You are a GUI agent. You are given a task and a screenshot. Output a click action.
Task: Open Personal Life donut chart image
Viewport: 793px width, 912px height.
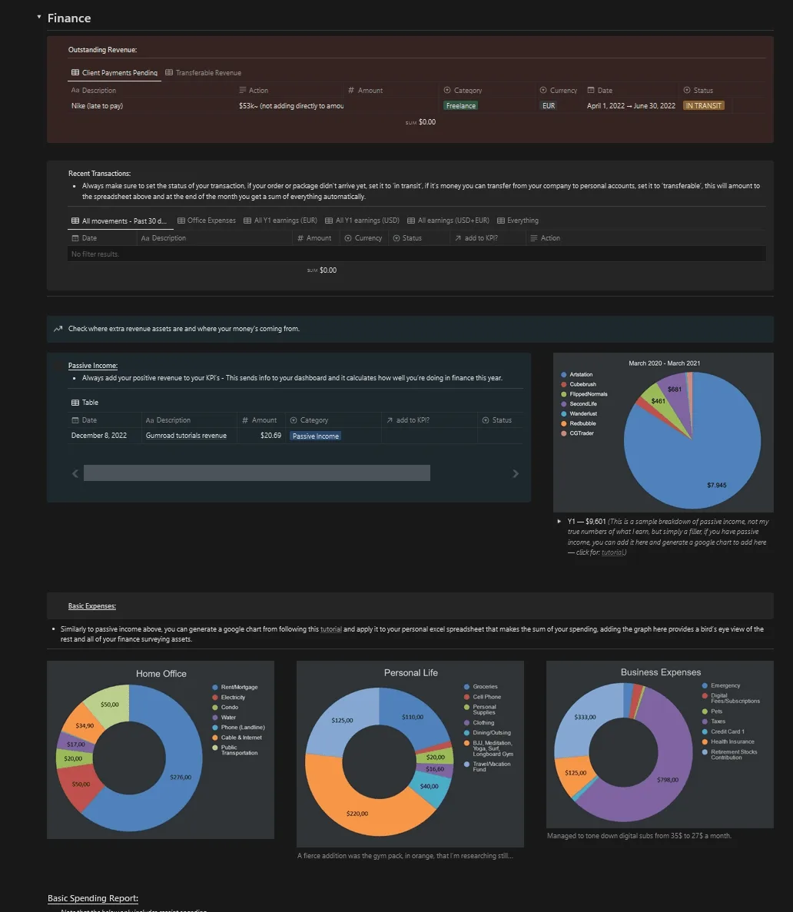tap(410, 754)
